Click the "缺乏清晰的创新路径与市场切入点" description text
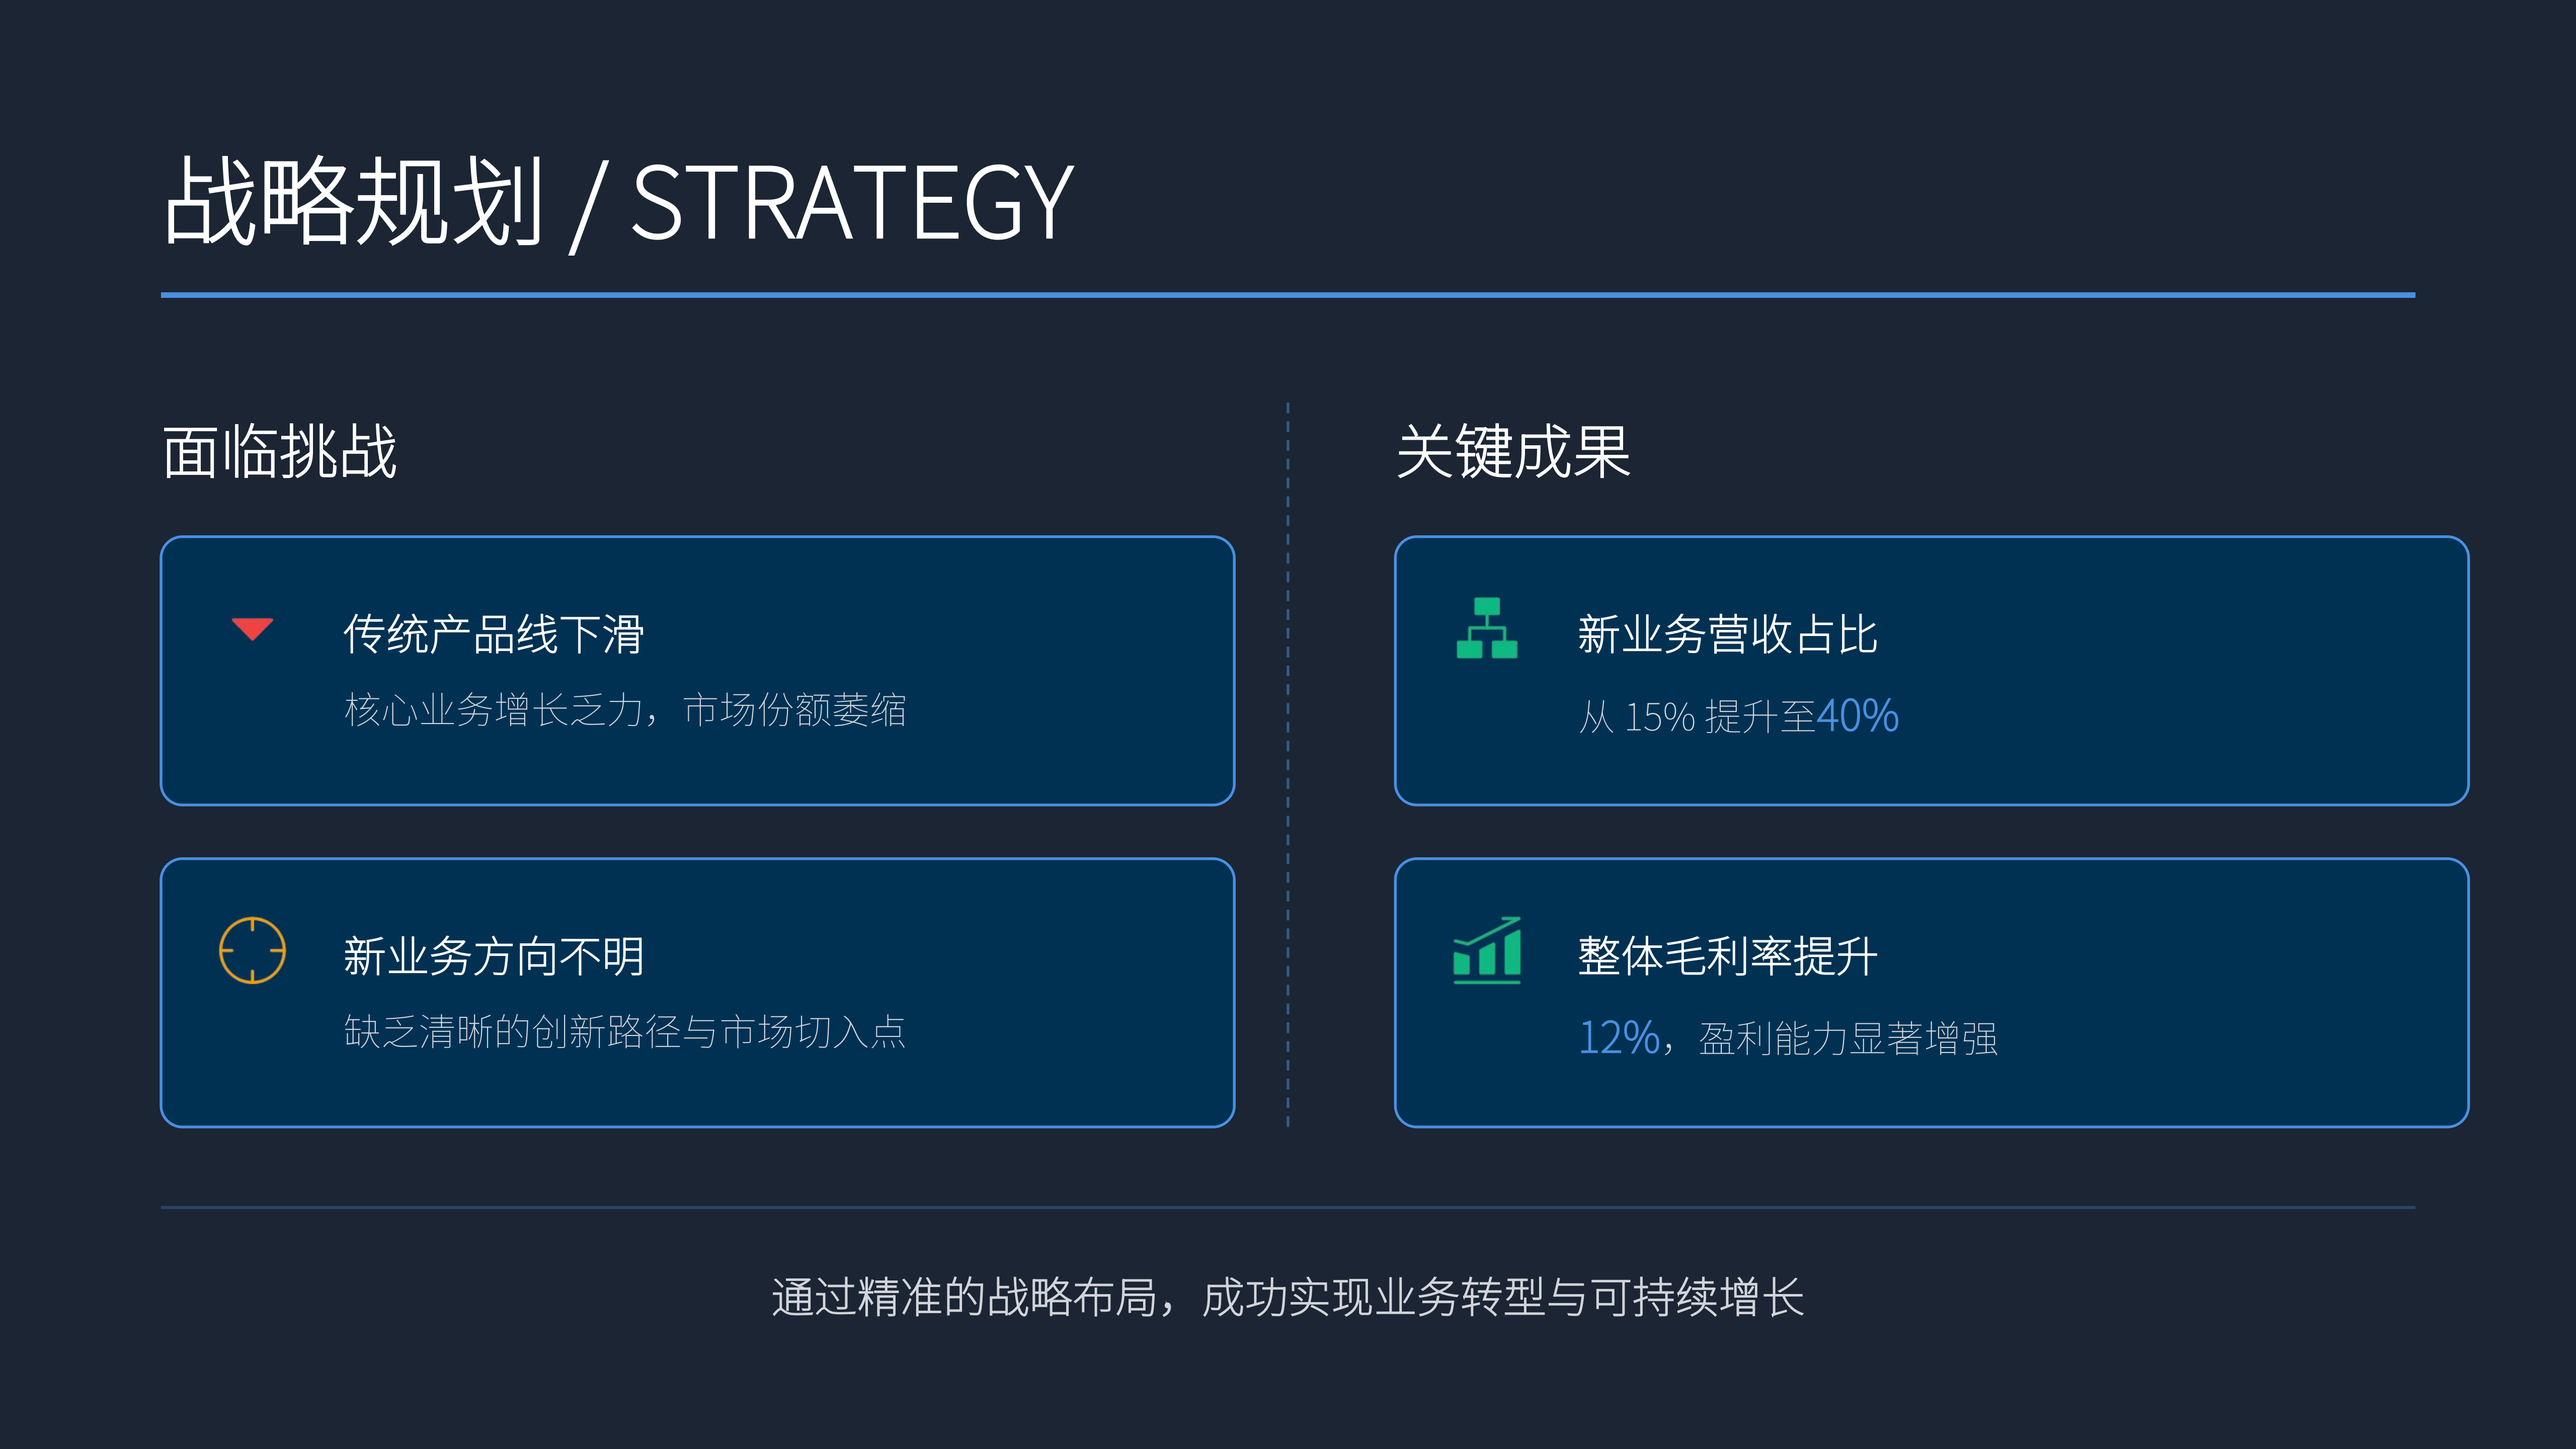Viewport: 2576px width, 1449px height. point(625,1032)
